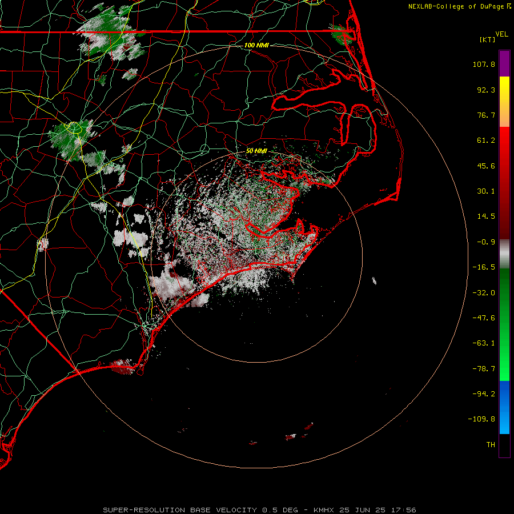Click the 61.2 velocity scale value
514x514 pixels.
point(486,140)
